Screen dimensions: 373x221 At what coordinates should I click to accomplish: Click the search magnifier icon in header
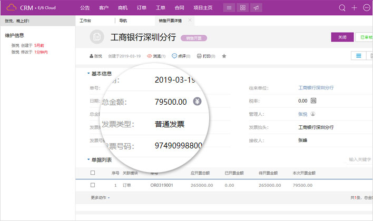point(342,8)
